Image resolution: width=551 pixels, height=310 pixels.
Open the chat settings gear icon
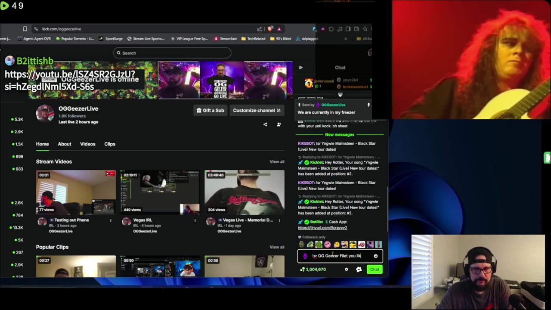[x=346, y=270]
